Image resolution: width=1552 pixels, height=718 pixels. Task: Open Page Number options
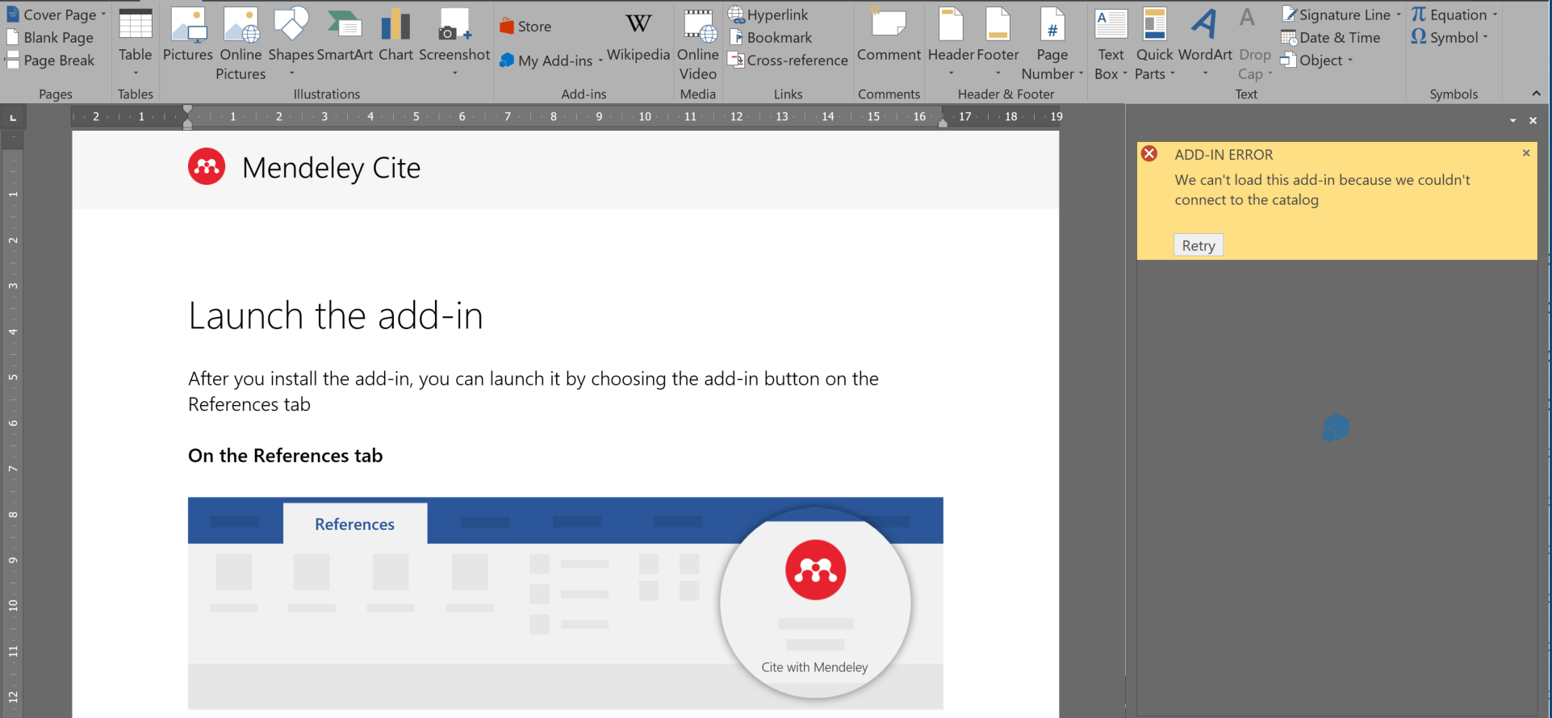(x=1052, y=44)
